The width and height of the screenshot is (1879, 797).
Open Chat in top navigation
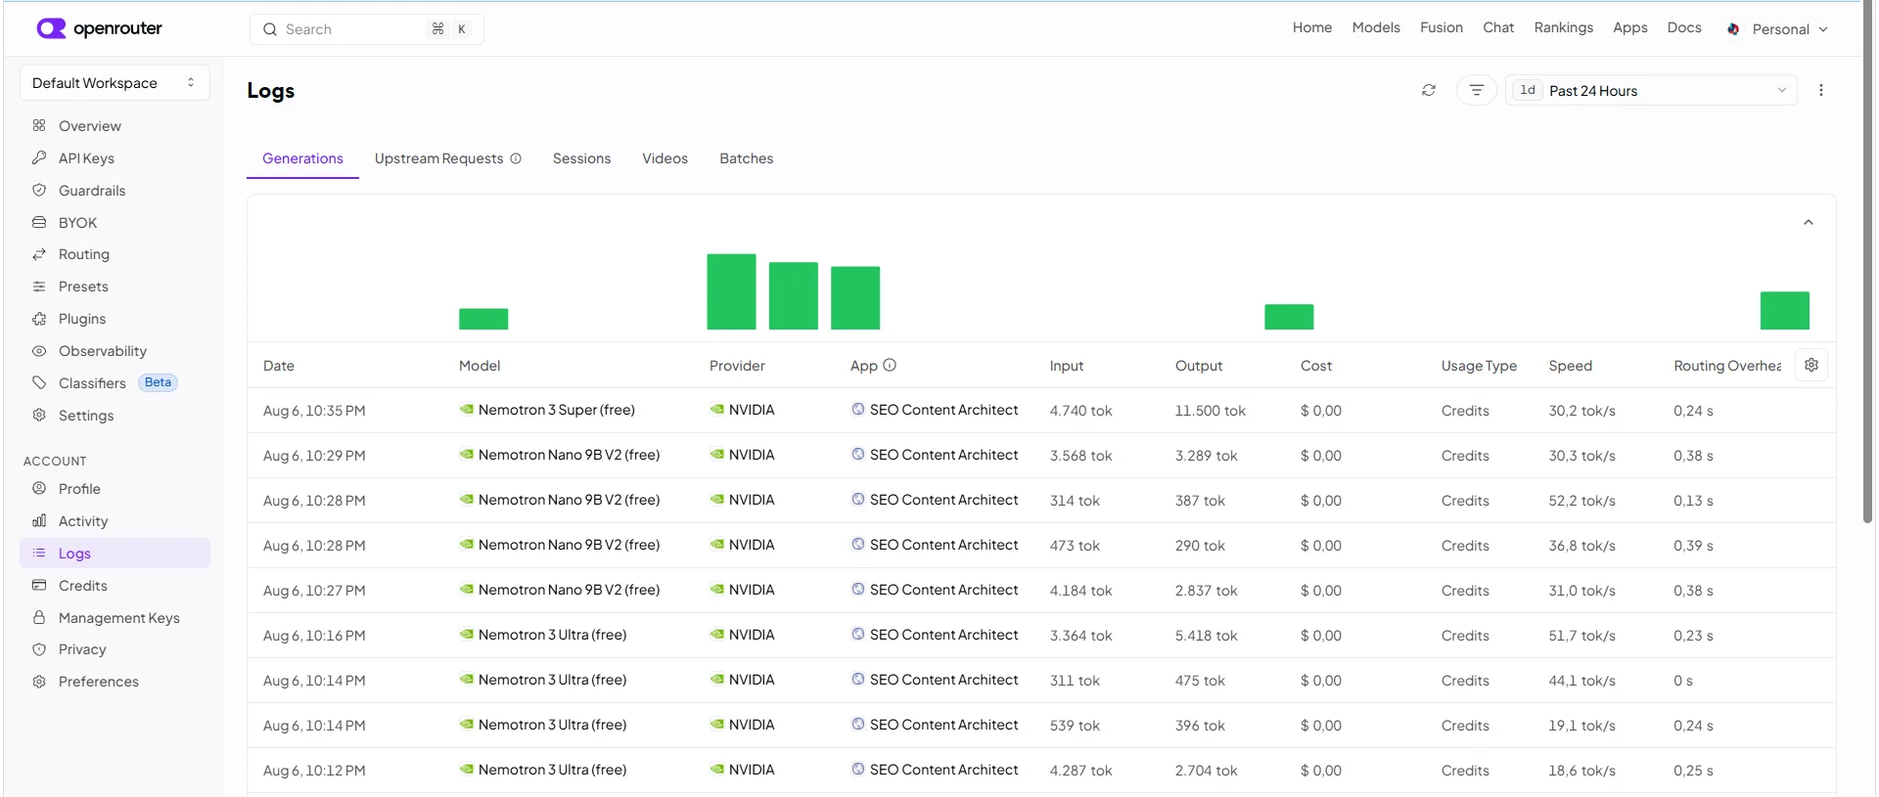click(1498, 27)
